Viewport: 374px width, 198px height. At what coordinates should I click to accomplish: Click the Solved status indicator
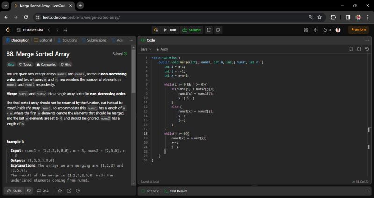120,54
